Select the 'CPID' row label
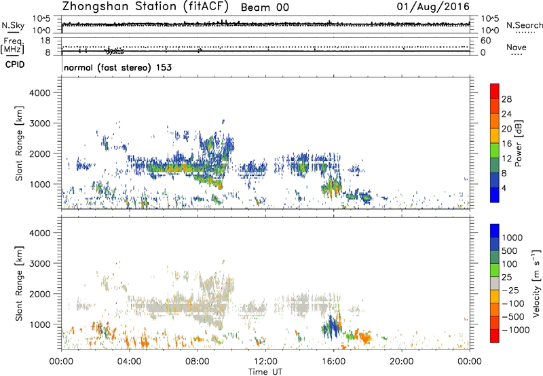543x376 pixels. click(x=15, y=64)
